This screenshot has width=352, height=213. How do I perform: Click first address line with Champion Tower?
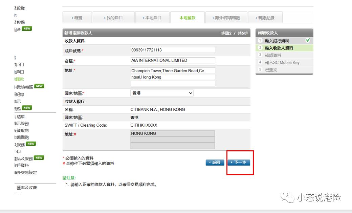[x=173, y=70]
